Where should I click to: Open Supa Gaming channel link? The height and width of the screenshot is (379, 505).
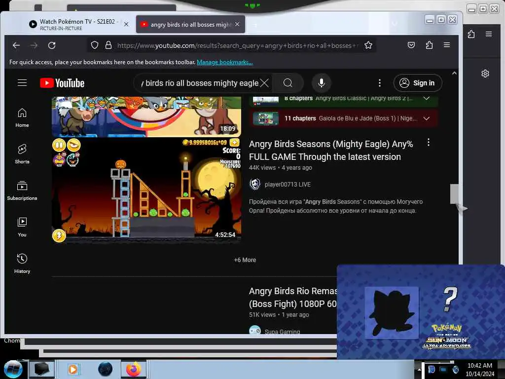pos(282,331)
